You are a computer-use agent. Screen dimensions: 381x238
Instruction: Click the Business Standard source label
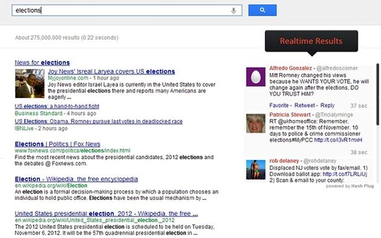pos(39,114)
